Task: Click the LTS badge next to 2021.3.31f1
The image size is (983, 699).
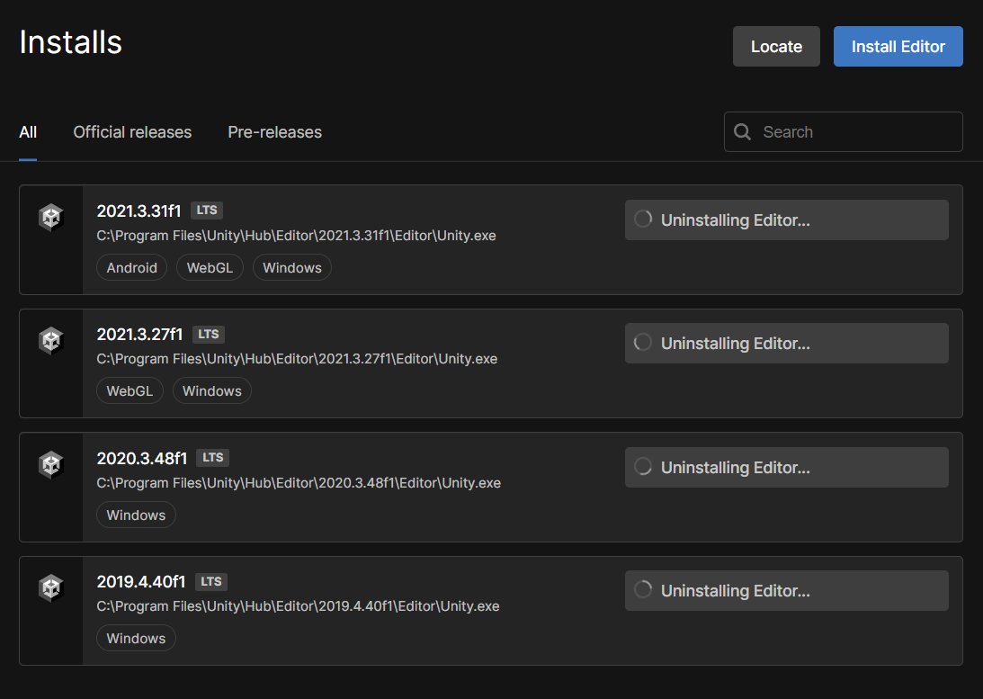Action: click(207, 211)
